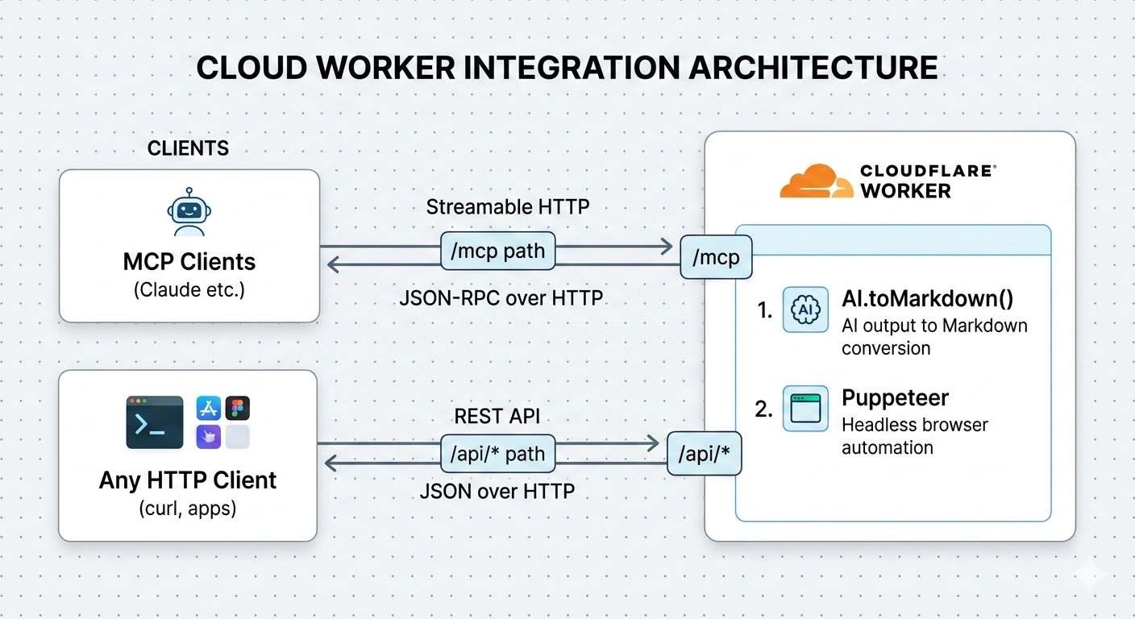
Task: Click the "JSON-RPC over HTTP" label
Action: pyautogui.click(x=501, y=297)
